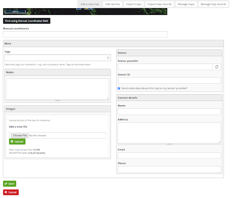
Task: Click Choose File button
Action: click(20, 135)
